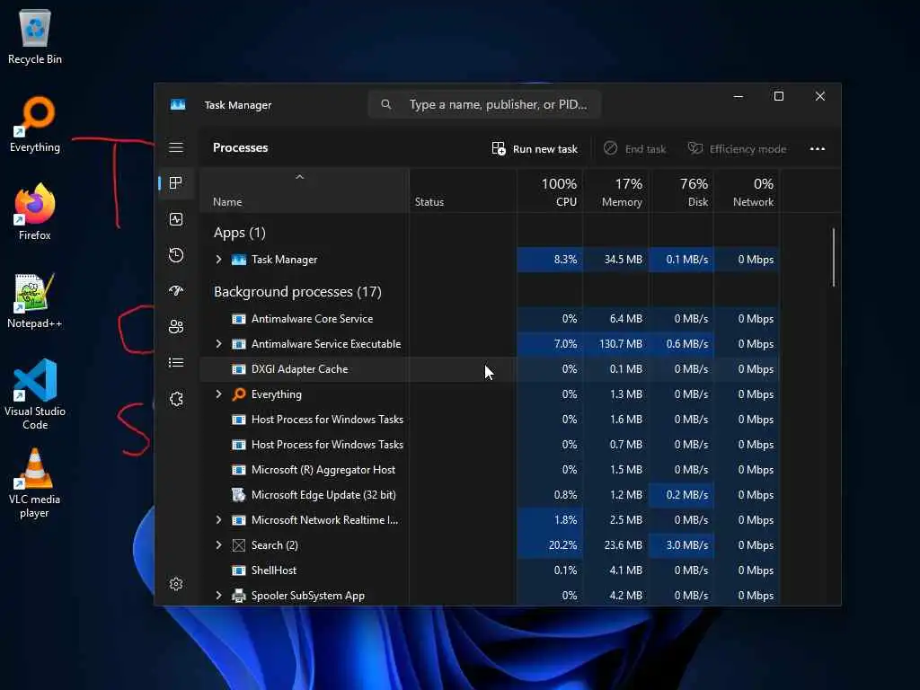
Task: Open the Details sidebar icon
Action: pyautogui.click(x=176, y=363)
